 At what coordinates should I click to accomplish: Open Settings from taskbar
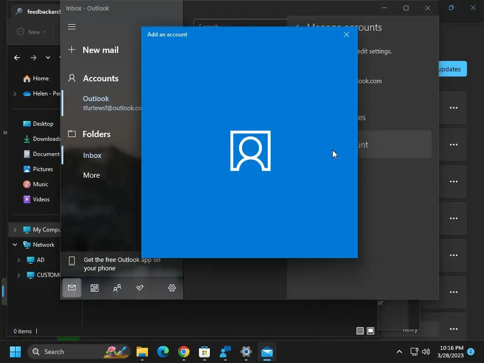coord(246,352)
